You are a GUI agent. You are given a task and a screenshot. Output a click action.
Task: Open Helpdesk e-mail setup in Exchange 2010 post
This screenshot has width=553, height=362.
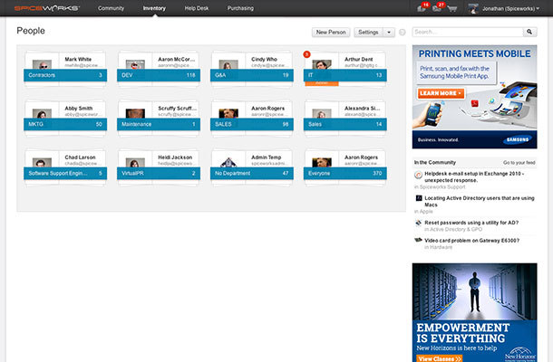pyautogui.click(x=474, y=176)
